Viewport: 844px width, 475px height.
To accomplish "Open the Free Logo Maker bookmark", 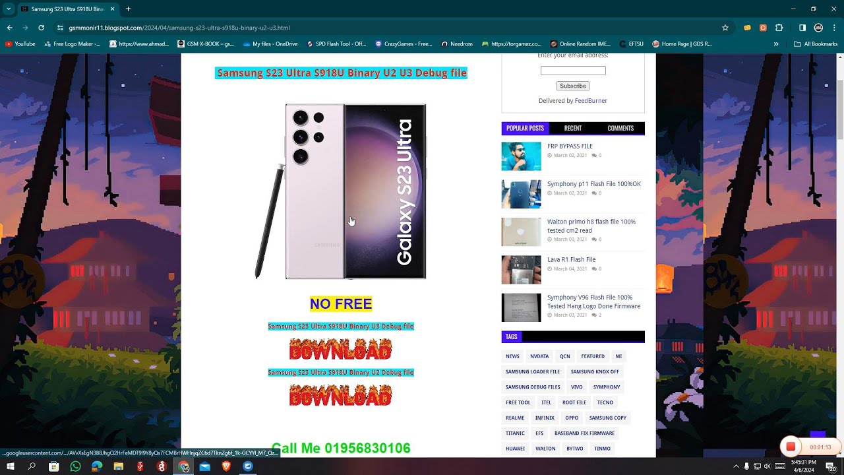I will coord(73,44).
